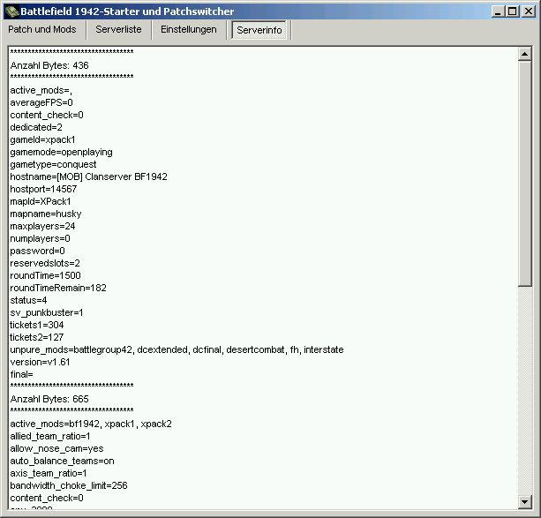
Task: Click the 'password=0' line
Action: click(x=38, y=251)
